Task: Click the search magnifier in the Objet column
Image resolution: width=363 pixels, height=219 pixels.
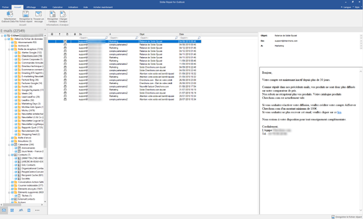Action: click(x=176, y=38)
